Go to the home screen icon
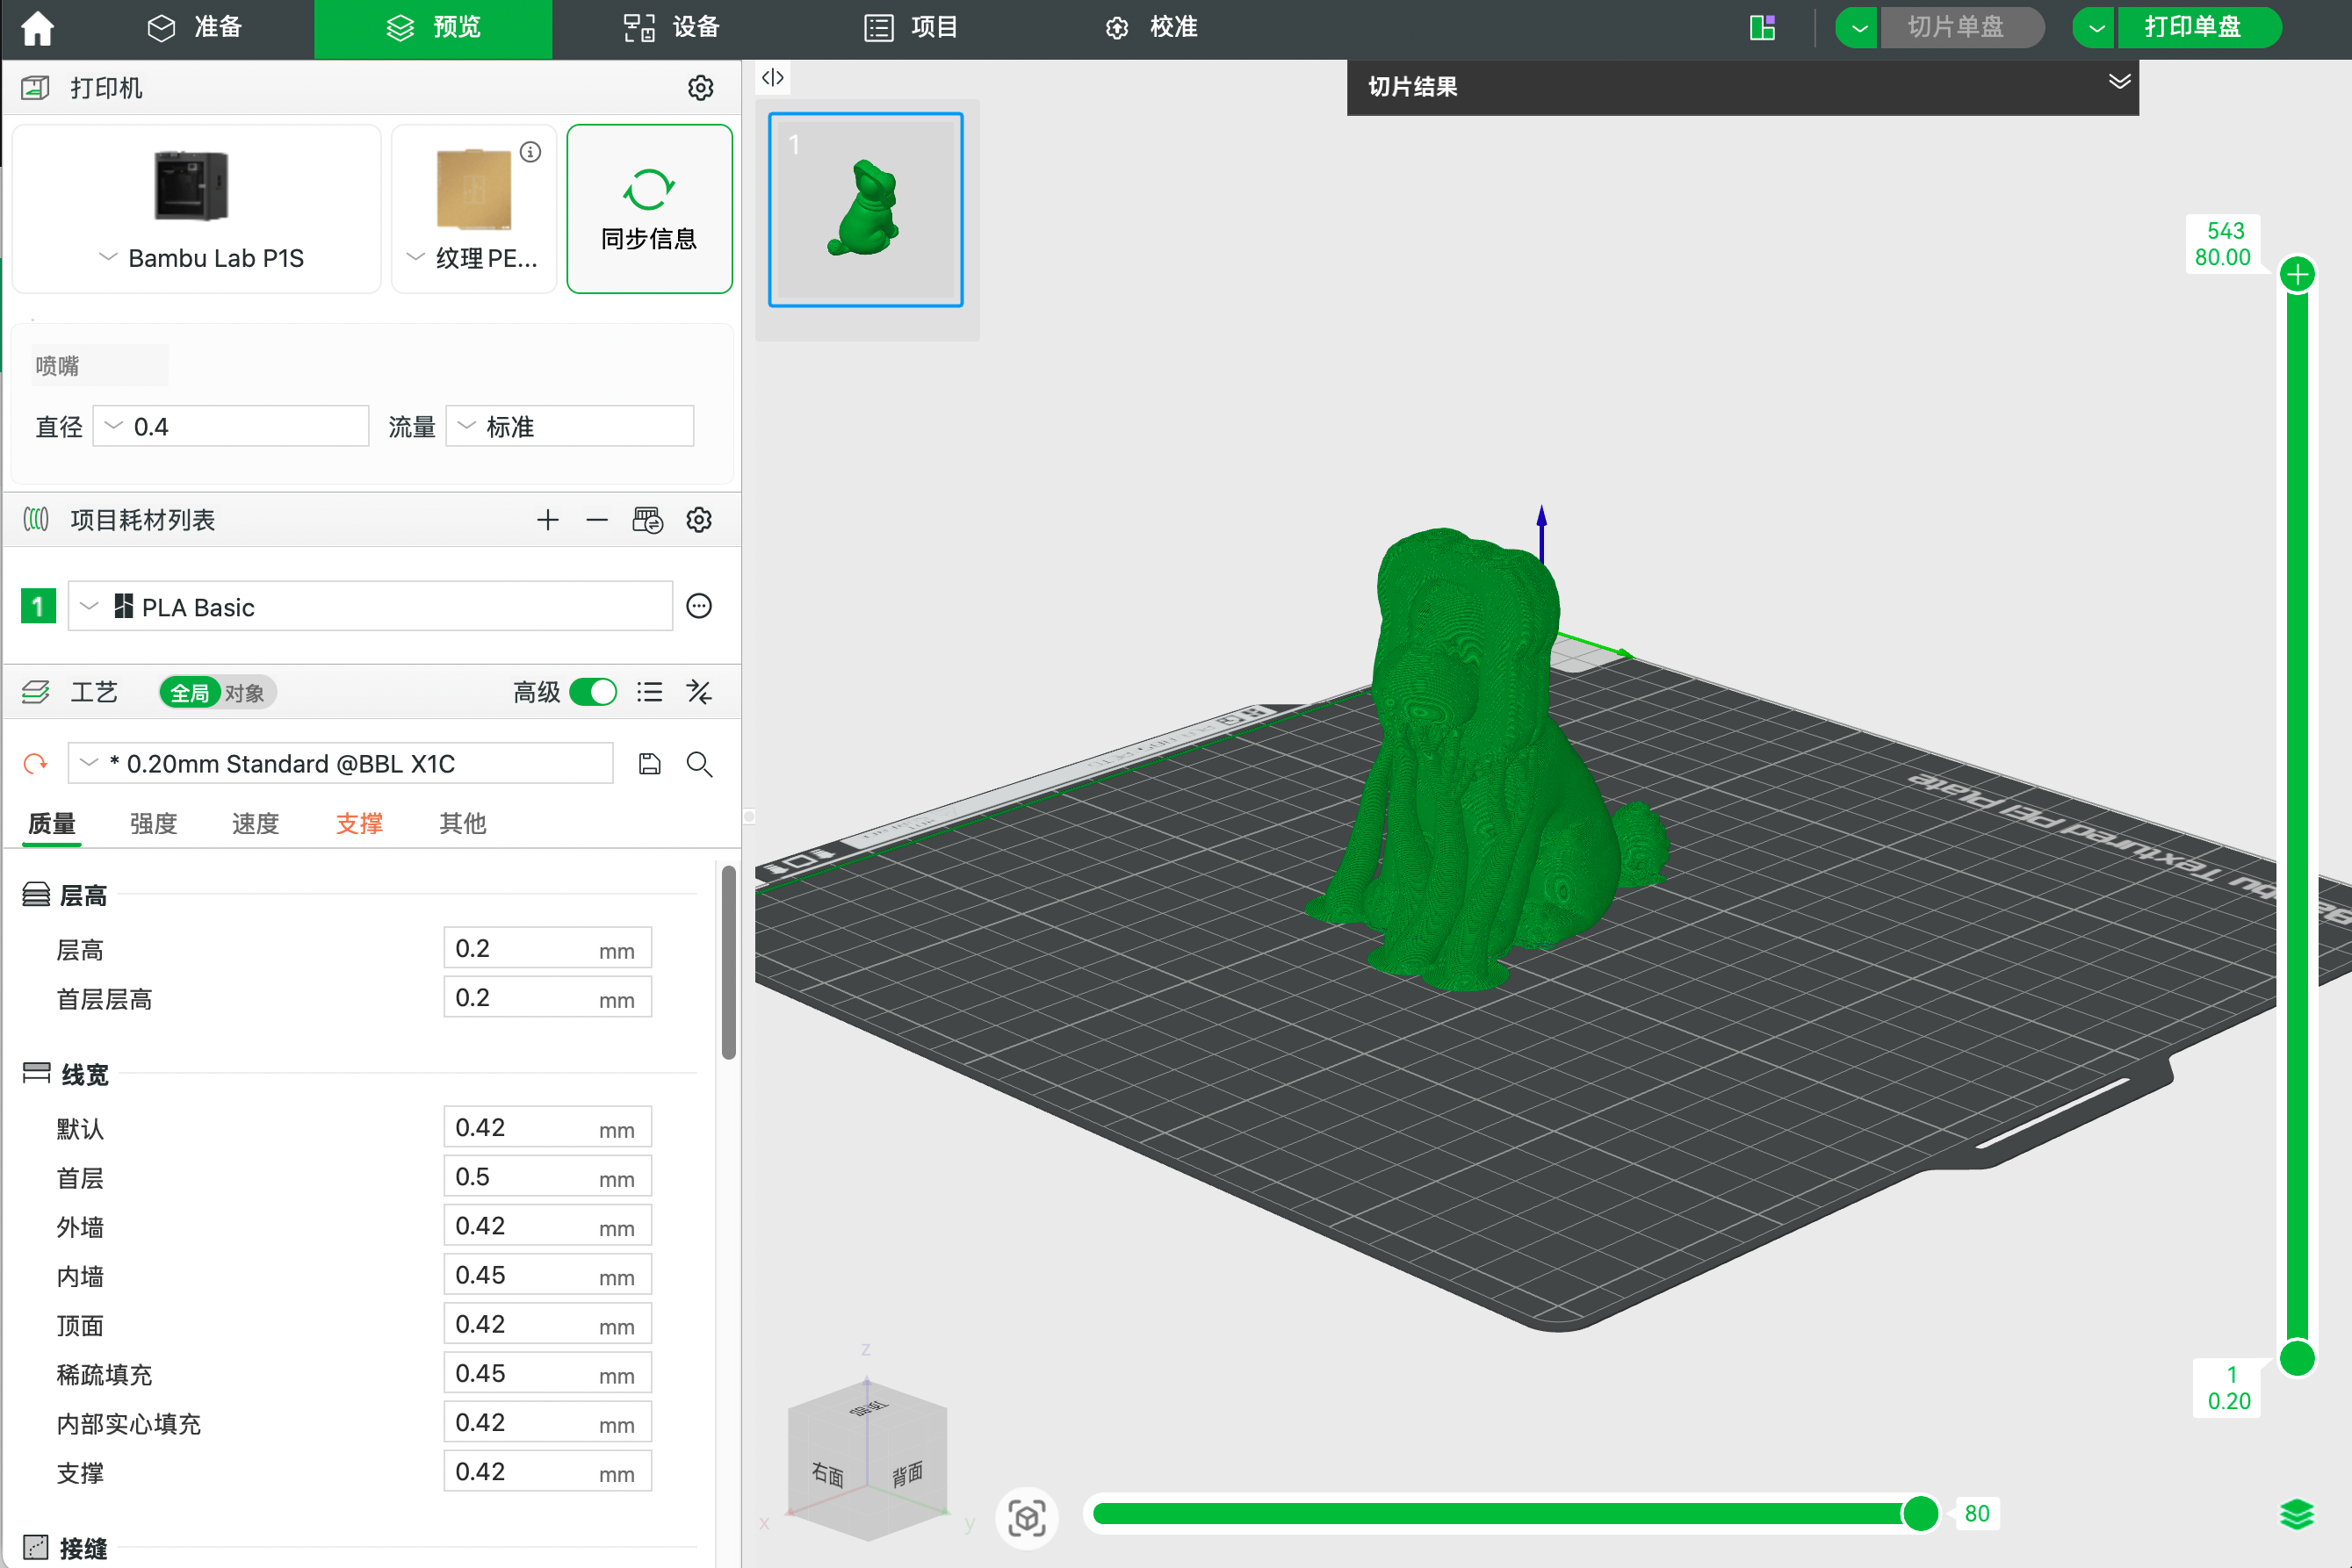 click(38, 28)
